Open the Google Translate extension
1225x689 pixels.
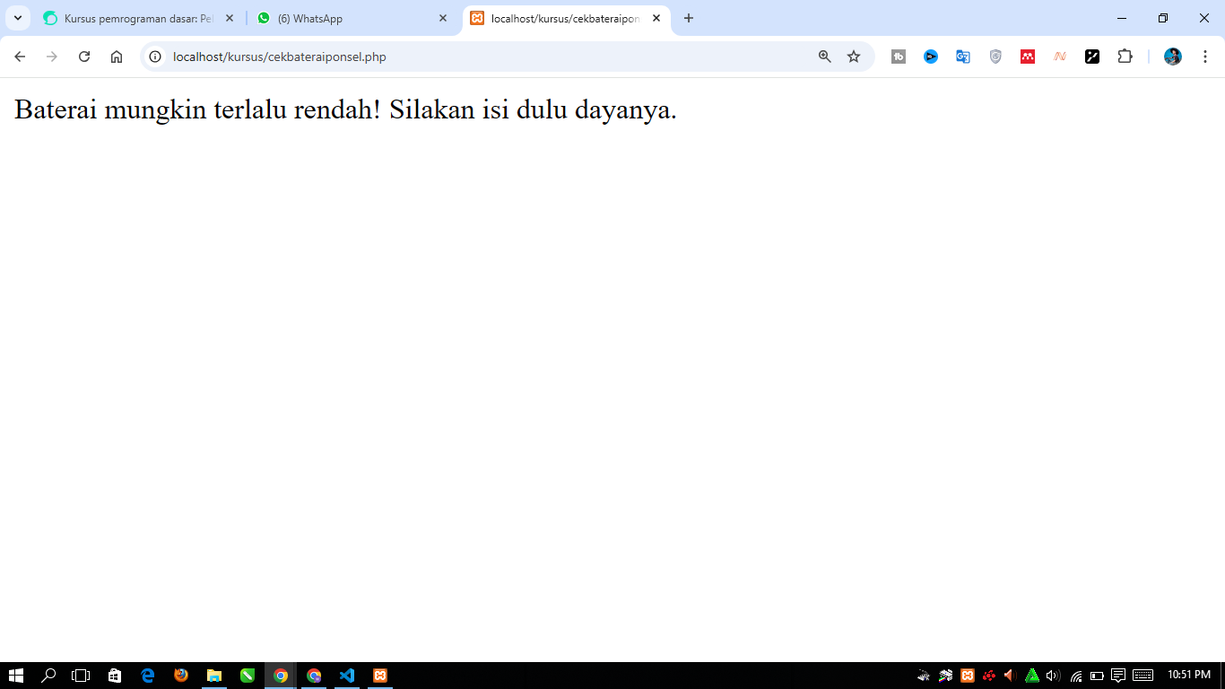(963, 57)
